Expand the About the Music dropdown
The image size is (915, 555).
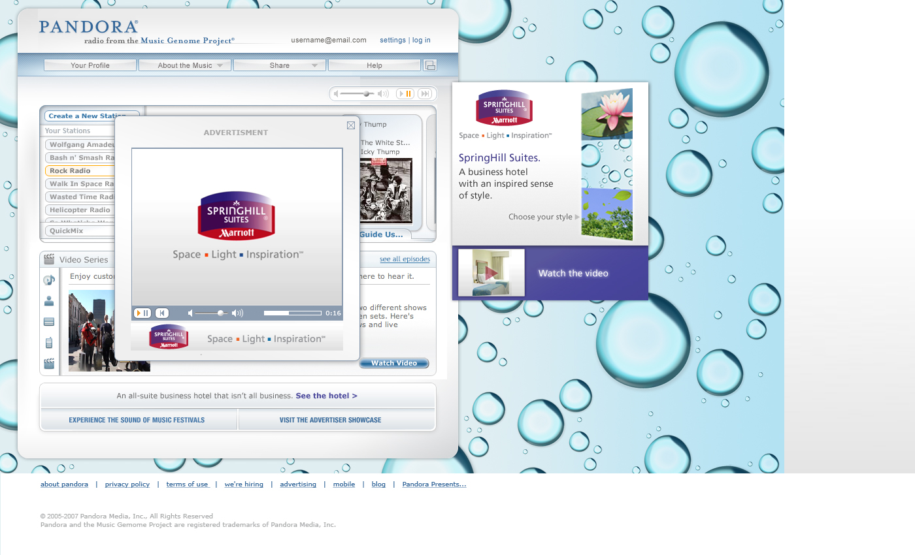(x=185, y=65)
